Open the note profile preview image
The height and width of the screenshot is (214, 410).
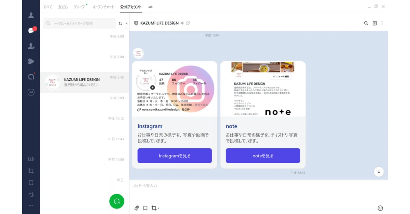[x=263, y=89]
